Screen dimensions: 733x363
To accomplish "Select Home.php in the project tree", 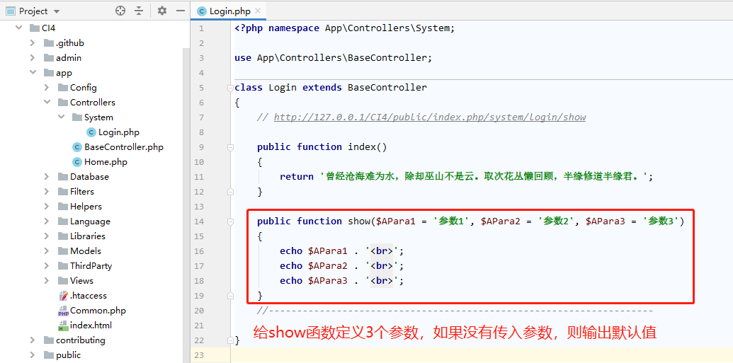I will click(106, 162).
